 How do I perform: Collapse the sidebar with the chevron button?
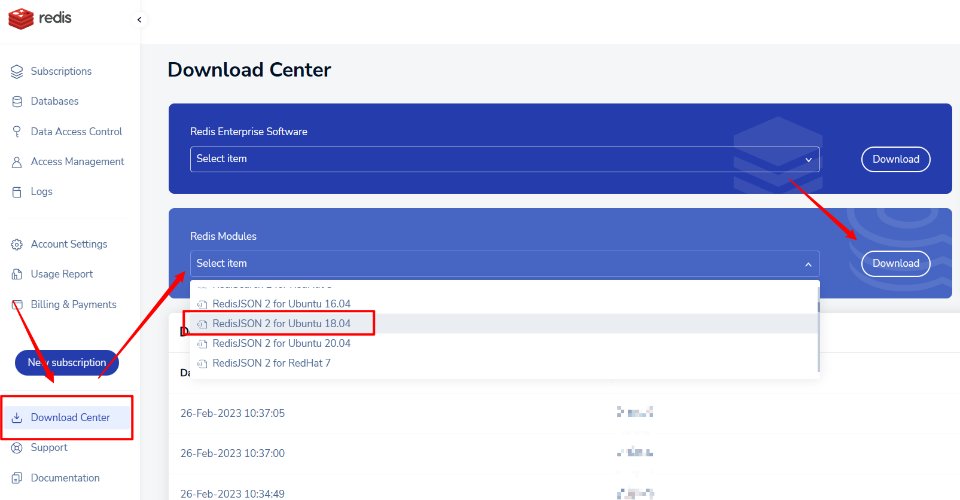point(139,20)
